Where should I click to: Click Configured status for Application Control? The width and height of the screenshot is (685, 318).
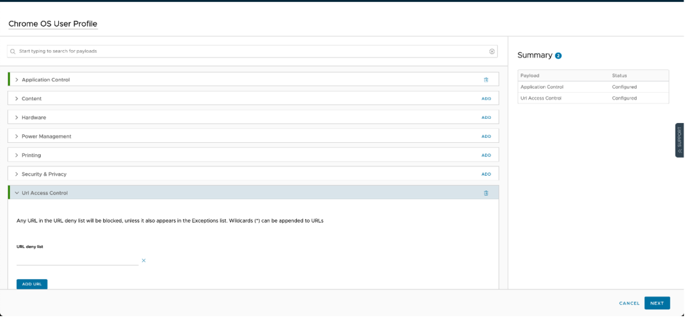(x=624, y=87)
